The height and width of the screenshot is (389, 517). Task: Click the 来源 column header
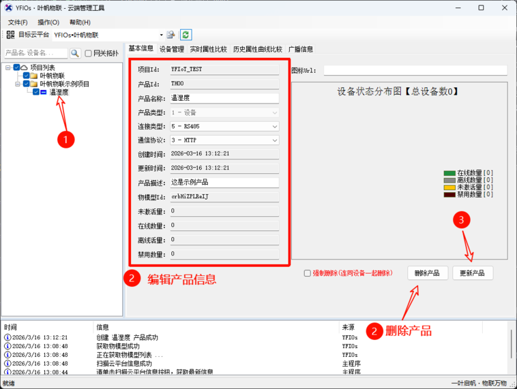pos(349,327)
